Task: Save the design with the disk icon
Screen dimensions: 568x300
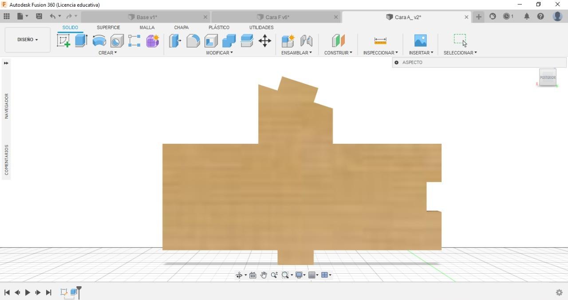Action: (x=39, y=16)
